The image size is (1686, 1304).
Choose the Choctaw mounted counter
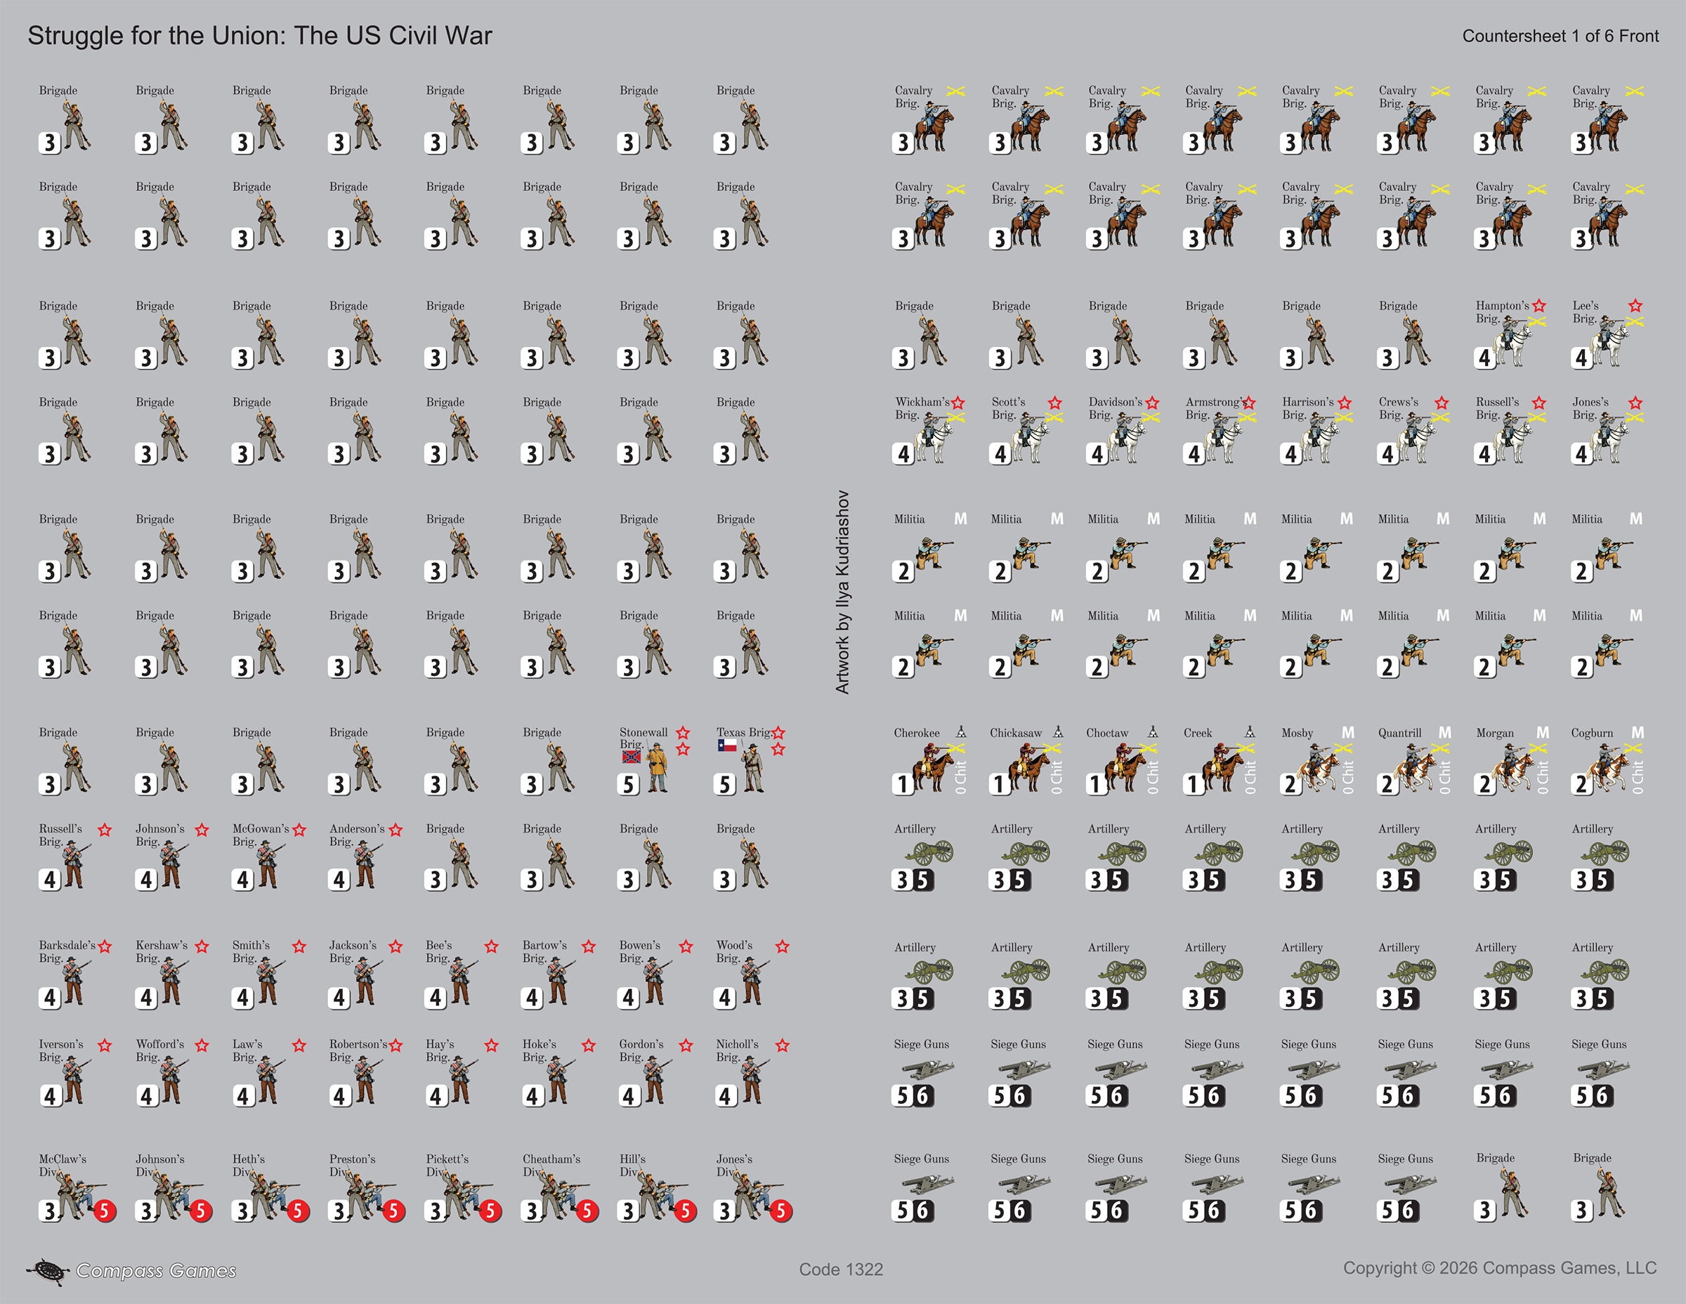[1123, 760]
